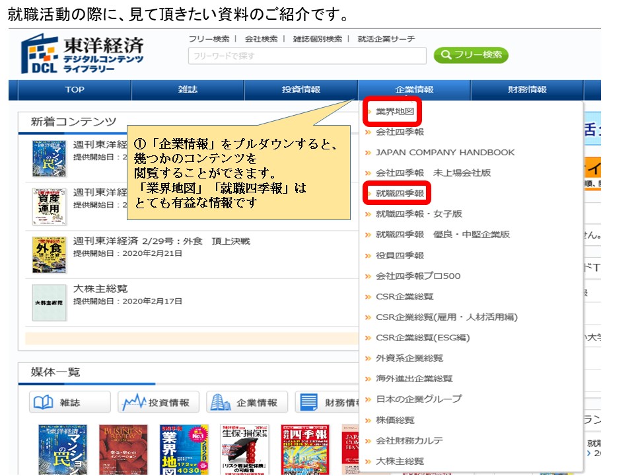Click the green フリー検索 button
The image size is (634, 476).
coord(471,55)
